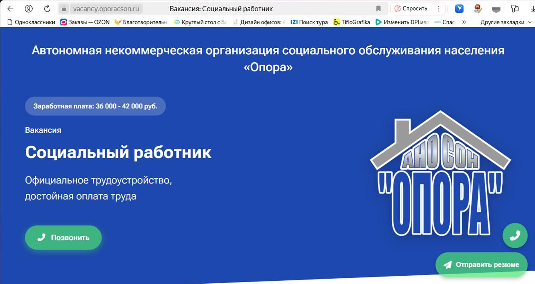Click the page title Вакансия: Социальный работник
Viewport: 535px width, 284px height.
coord(221,9)
